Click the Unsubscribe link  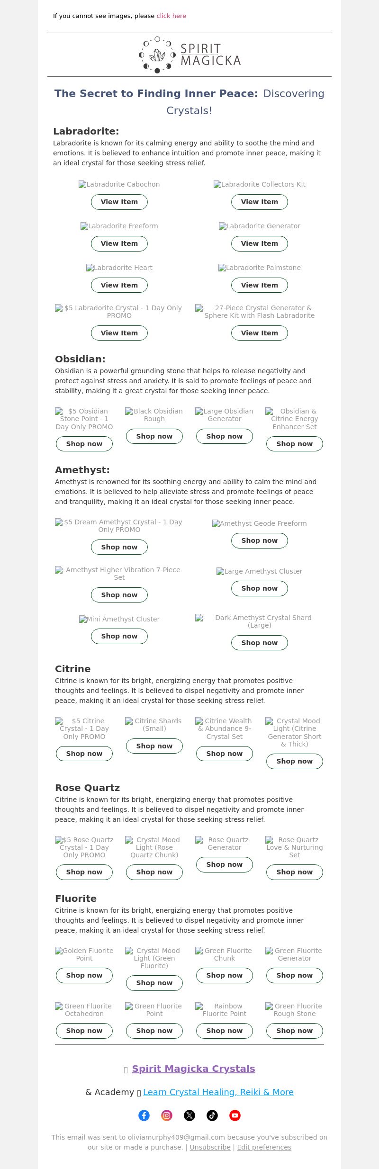(x=210, y=1147)
